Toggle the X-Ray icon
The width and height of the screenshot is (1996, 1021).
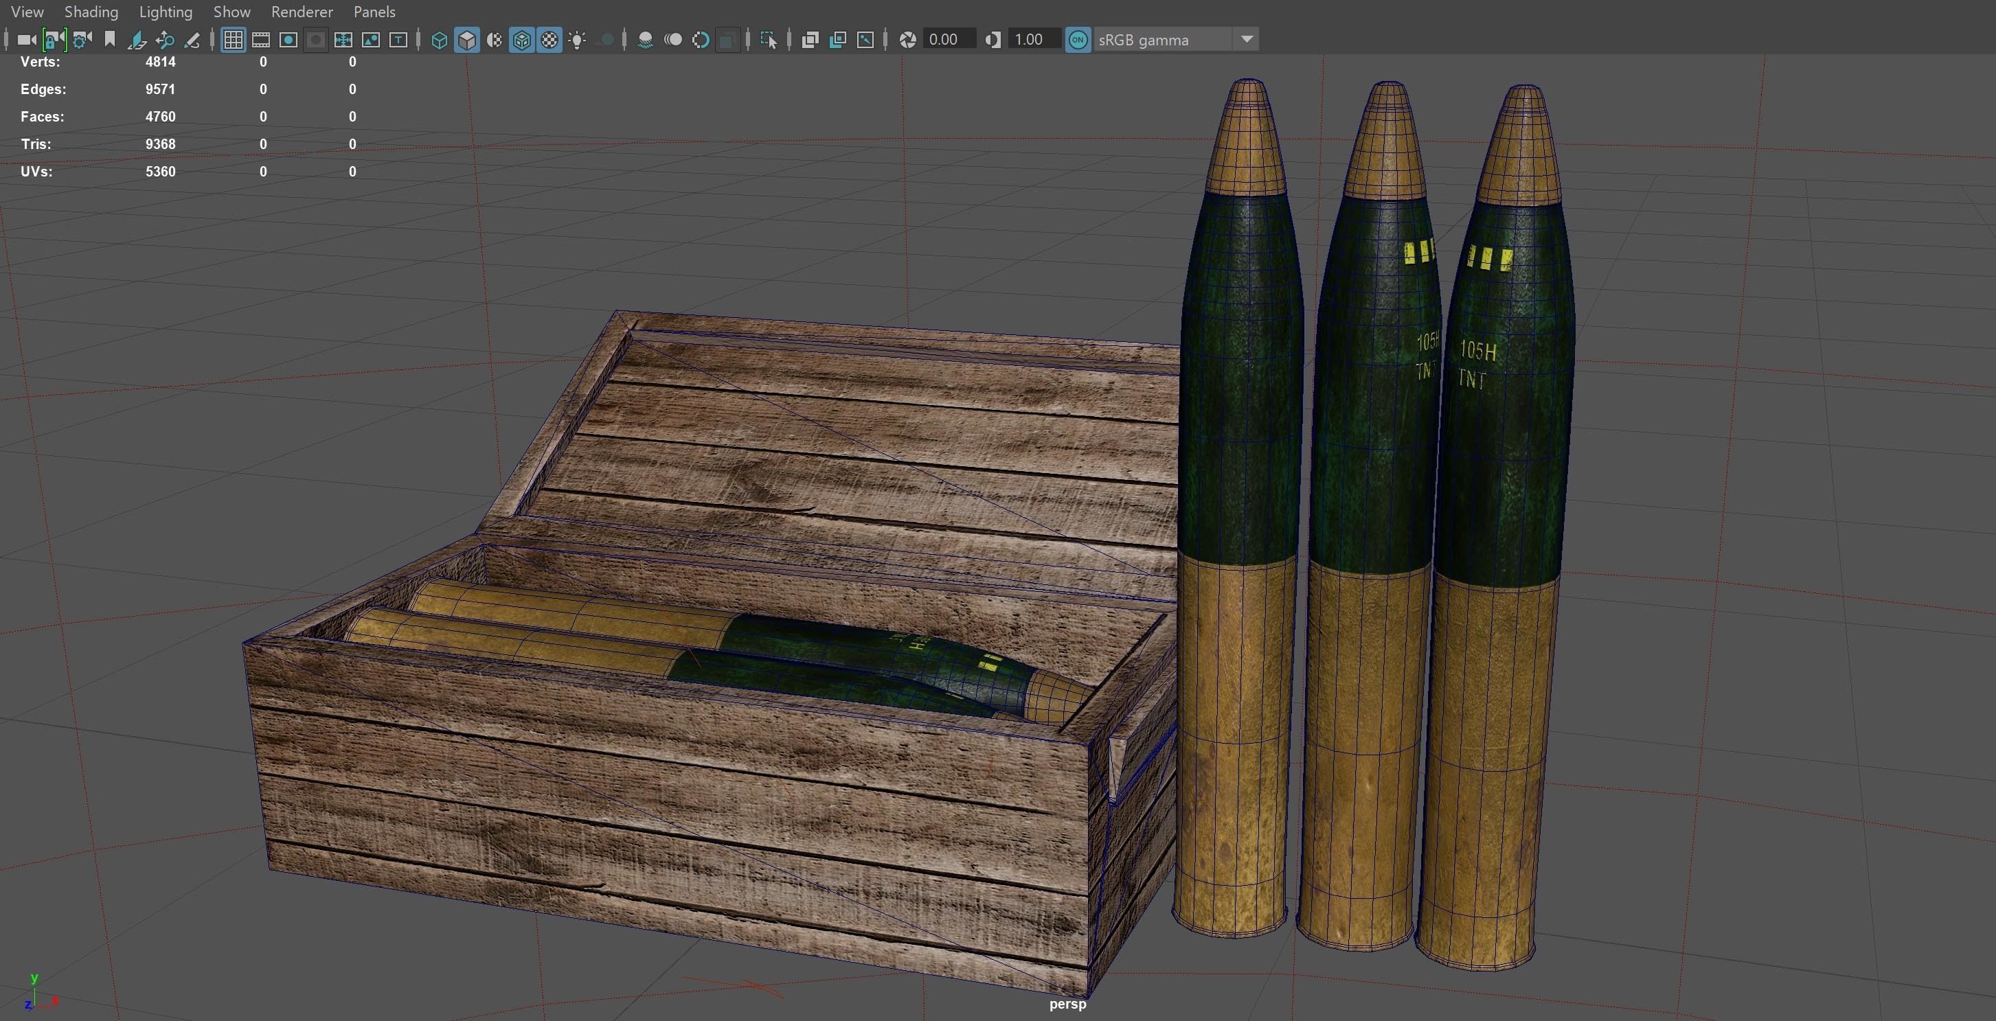(810, 40)
